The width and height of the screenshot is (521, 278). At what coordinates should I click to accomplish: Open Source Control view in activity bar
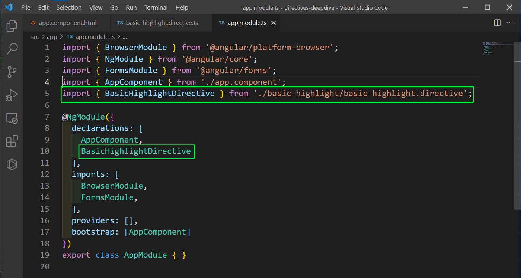12,72
